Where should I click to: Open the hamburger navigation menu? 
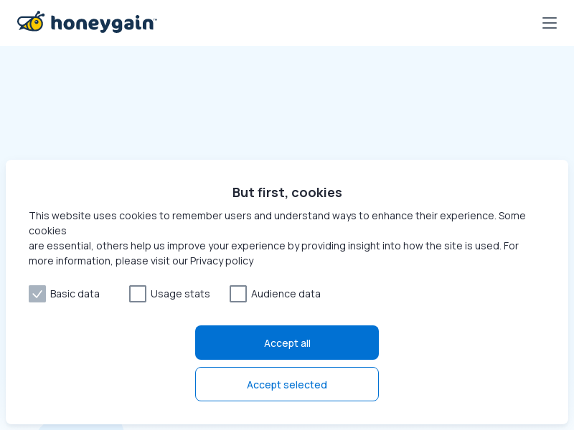point(549,23)
